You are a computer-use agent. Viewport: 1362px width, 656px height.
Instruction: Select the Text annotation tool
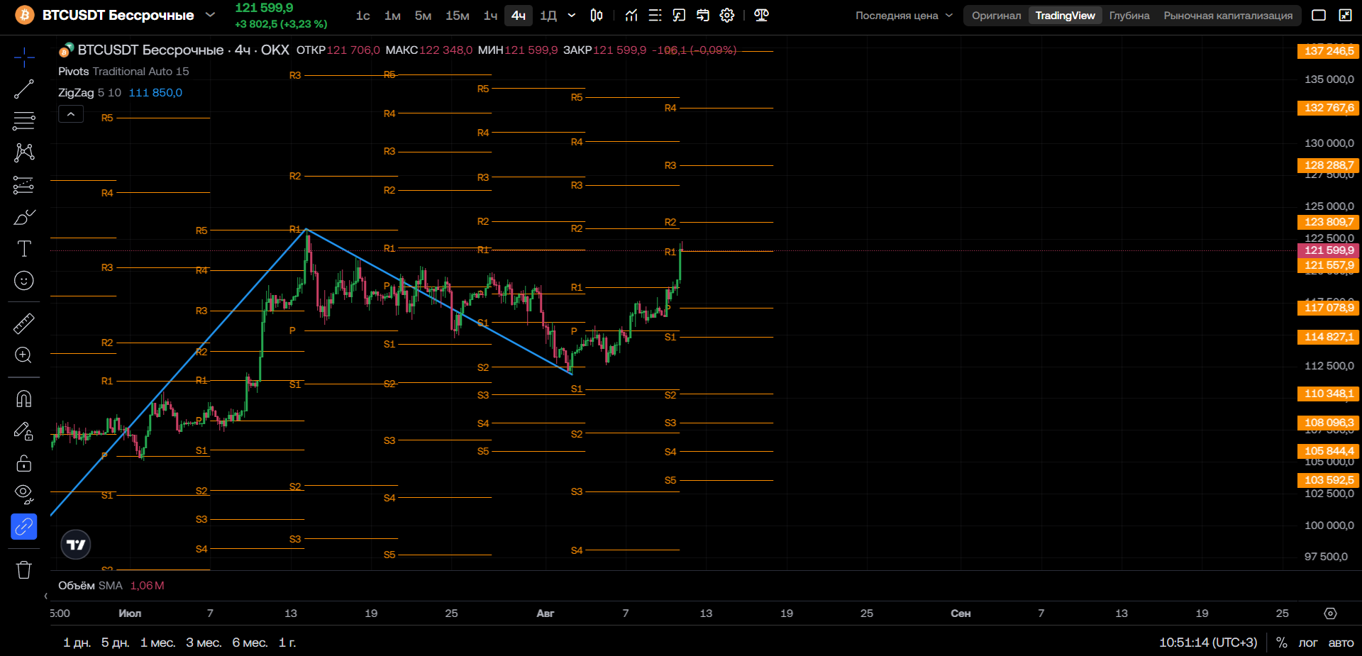coord(24,249)
